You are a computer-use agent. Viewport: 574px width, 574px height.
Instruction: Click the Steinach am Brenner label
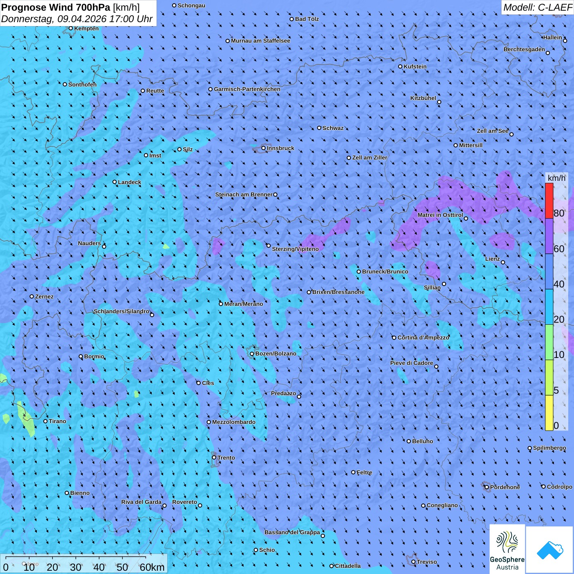pos(244,194)
